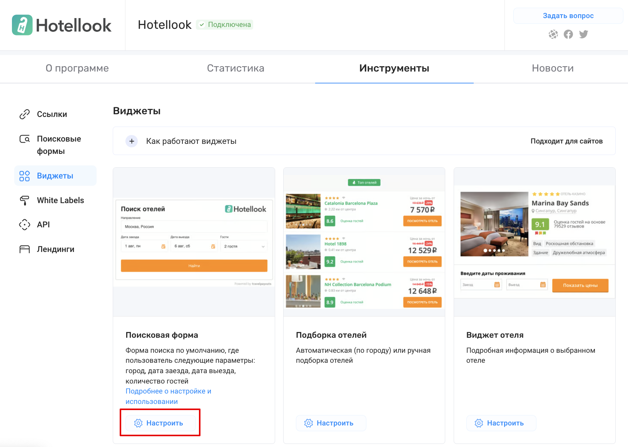This screenshot has width=628, height=447.
Task: Click the Топ отелей green badge
Action: [364, 182]
